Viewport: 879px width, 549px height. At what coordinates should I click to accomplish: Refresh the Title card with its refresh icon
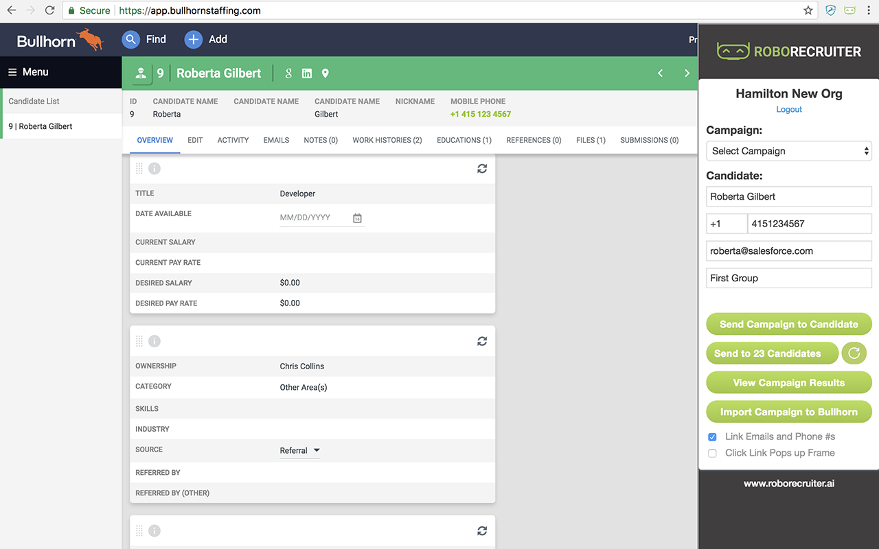pos(482,169)
